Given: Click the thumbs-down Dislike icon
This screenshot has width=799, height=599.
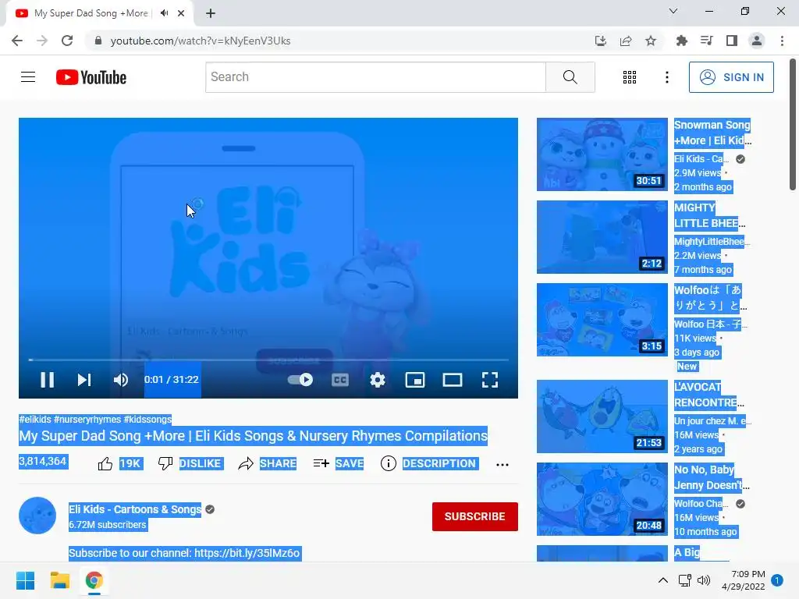Looking at the screenshot, I should pyautogui.click(x=165, y=463).
